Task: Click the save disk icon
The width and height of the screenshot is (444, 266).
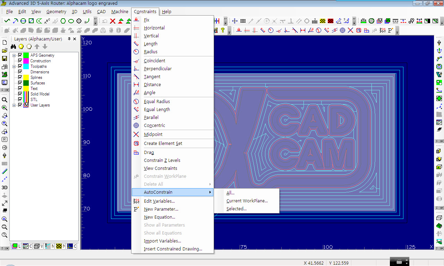Action: 5,58
